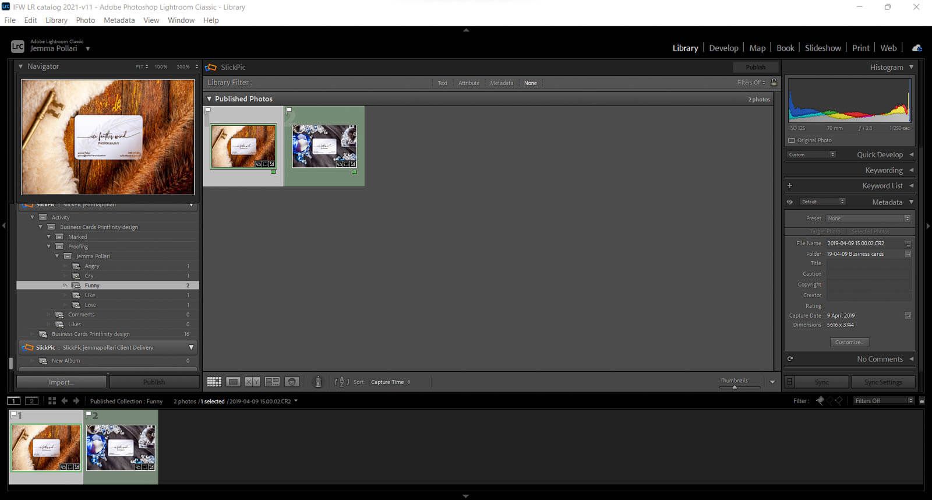
Task: Open People view face icon
Action: 292,382
